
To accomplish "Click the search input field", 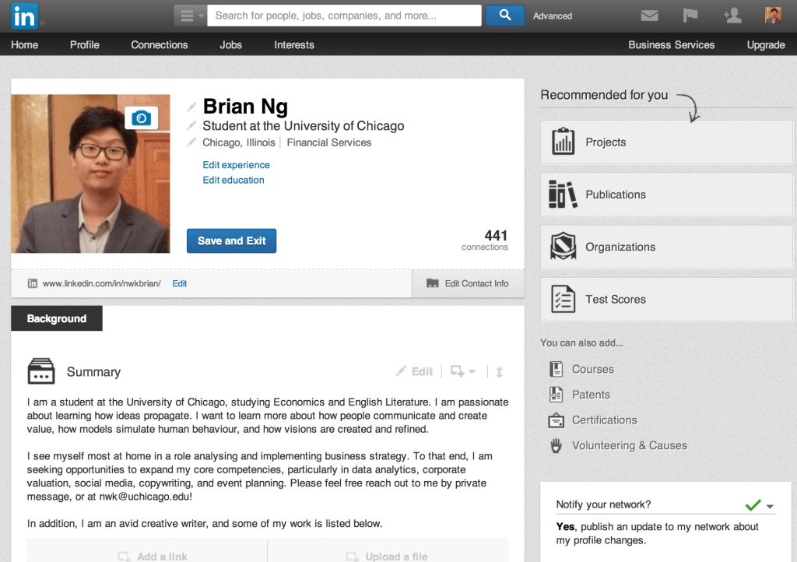I will coord(343,16).
